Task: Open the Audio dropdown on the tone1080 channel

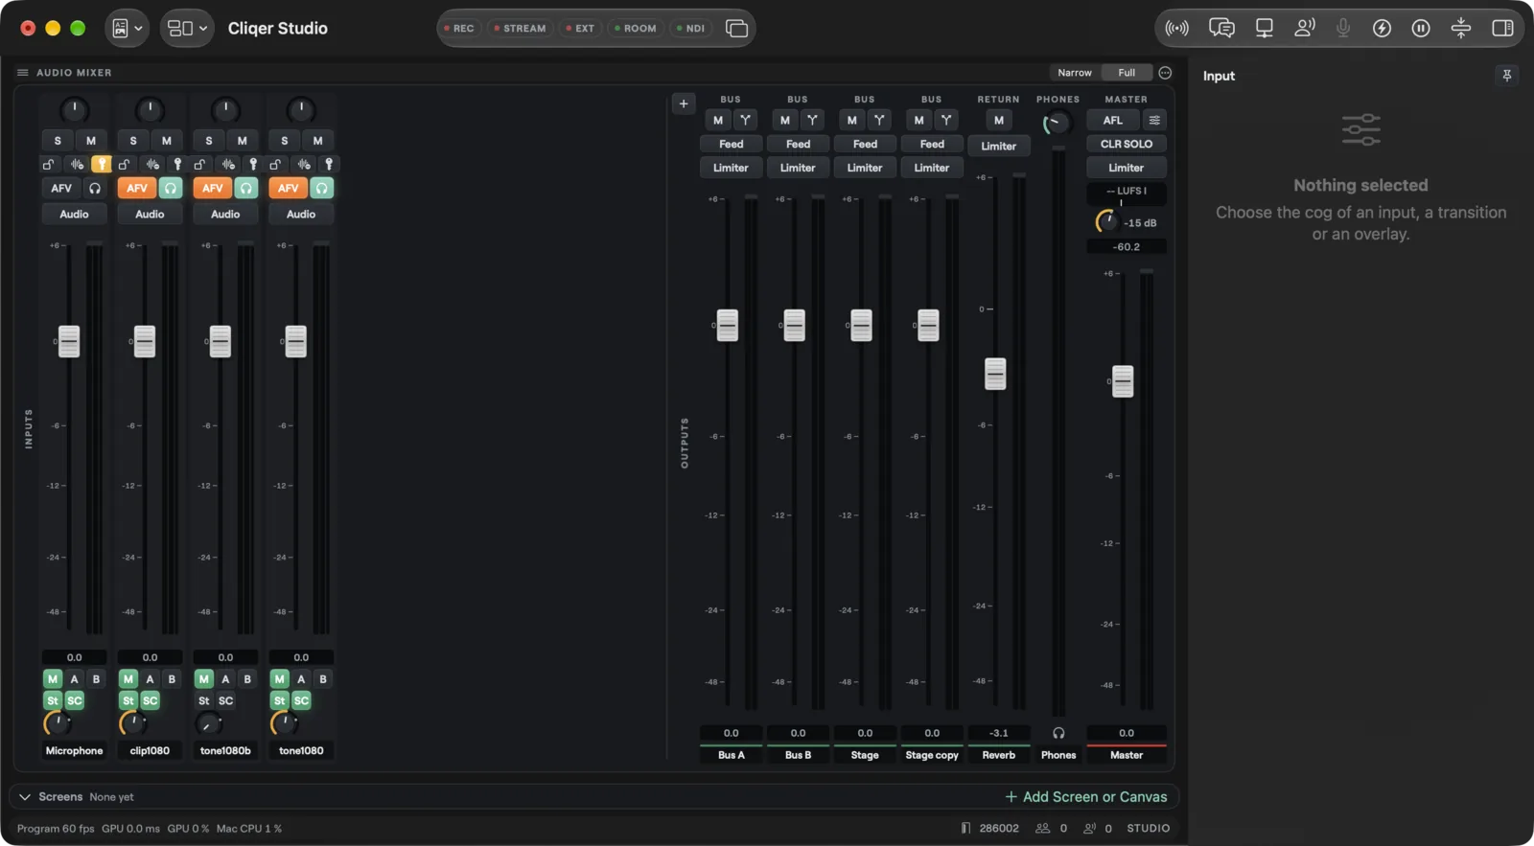Action: pos(301,215)
